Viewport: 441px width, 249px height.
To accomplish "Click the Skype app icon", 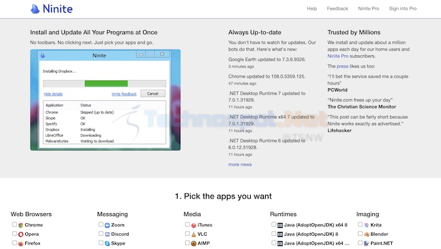I will 107,243.
